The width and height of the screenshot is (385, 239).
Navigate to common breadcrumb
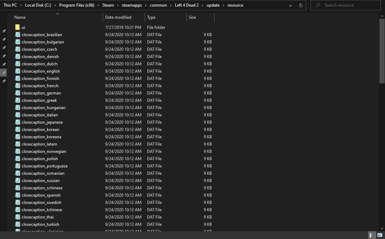[159, 5]
